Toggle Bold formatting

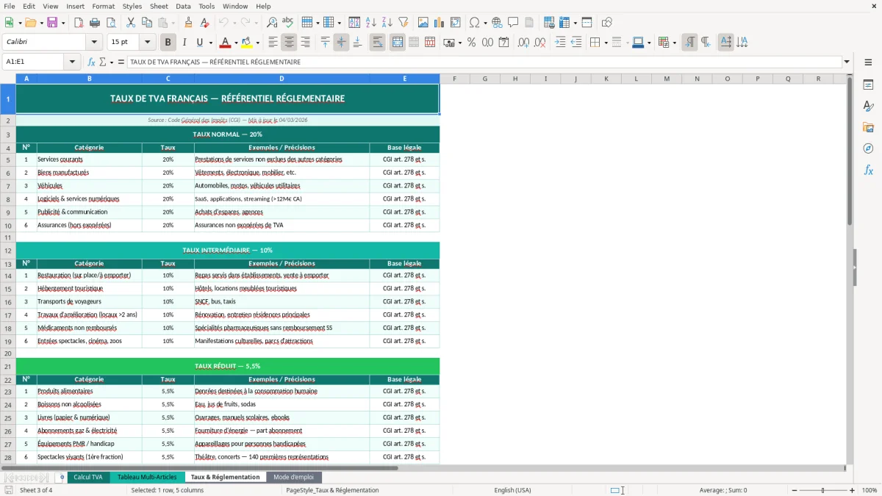pyautogui.click(x=168, y=43)
